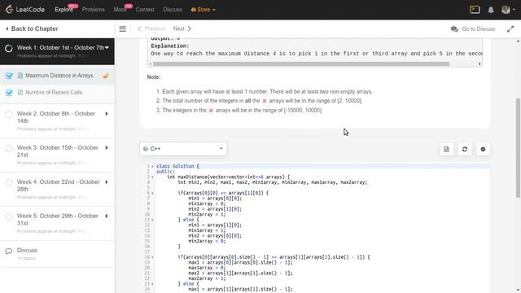Open the Store dropdown menu
The height and width of the screenshot is (293, 521).
pos(203,10)
